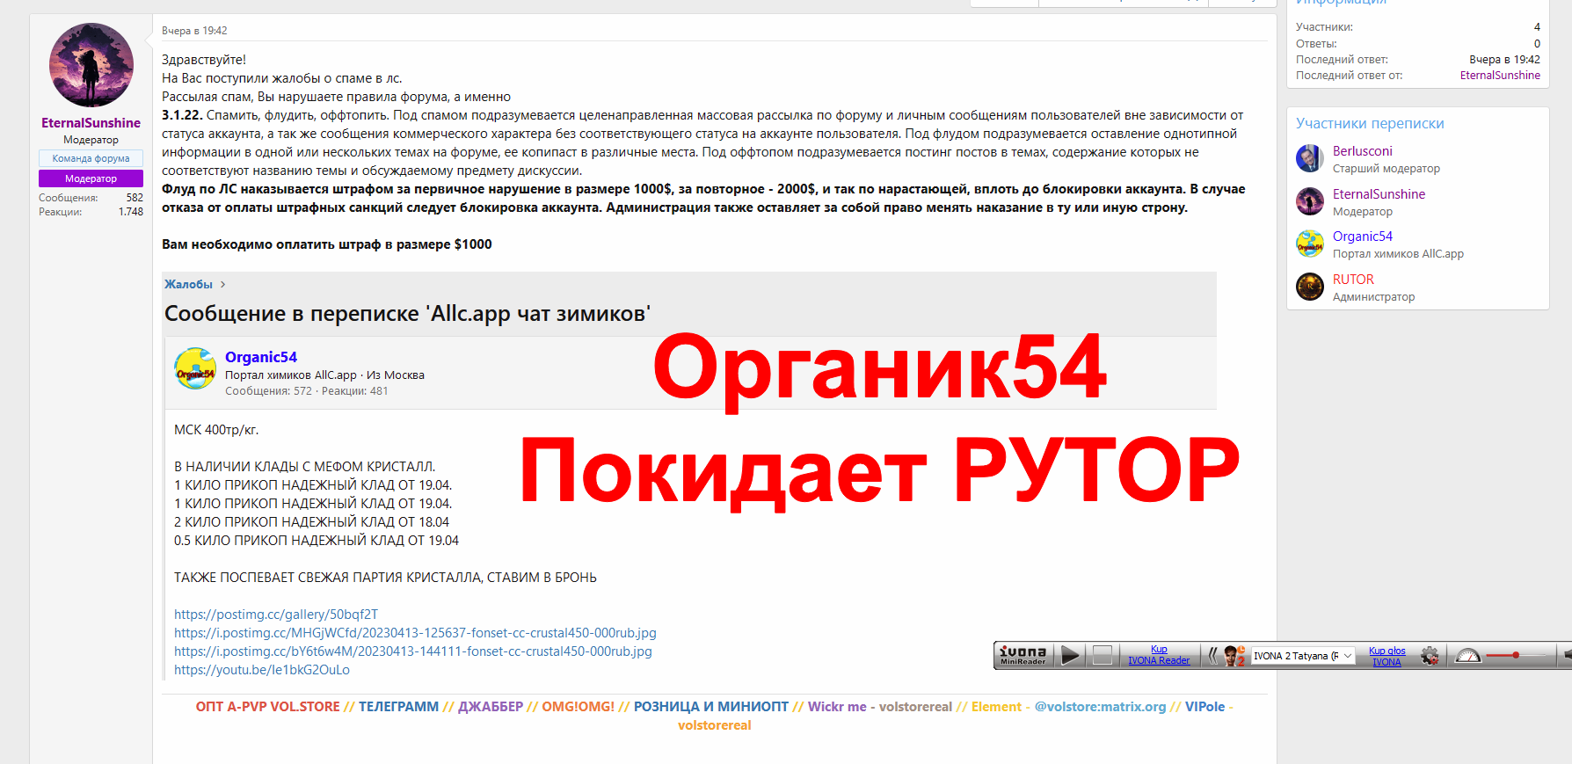This screenshot has width=1572, height=764.
Task: Open IVONA MiniReader settings gear
Action: point(1430,656)
